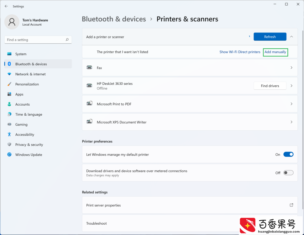
Task: Open Privacy & security settings
Action: (38, 144)
